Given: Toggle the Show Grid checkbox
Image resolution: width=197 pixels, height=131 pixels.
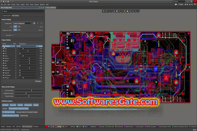Looking at the screenshot, I should click(13, 35).
